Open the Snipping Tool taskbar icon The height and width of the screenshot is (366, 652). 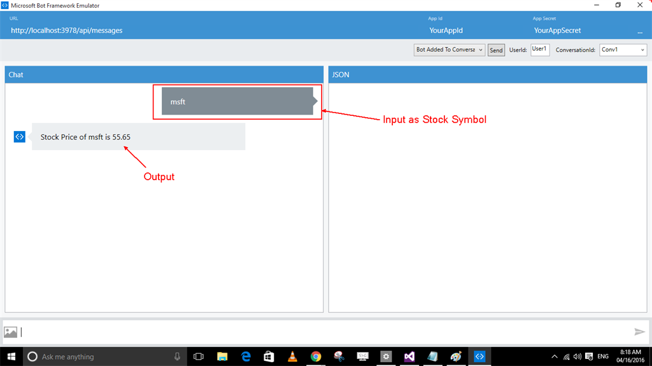point(339,356)
